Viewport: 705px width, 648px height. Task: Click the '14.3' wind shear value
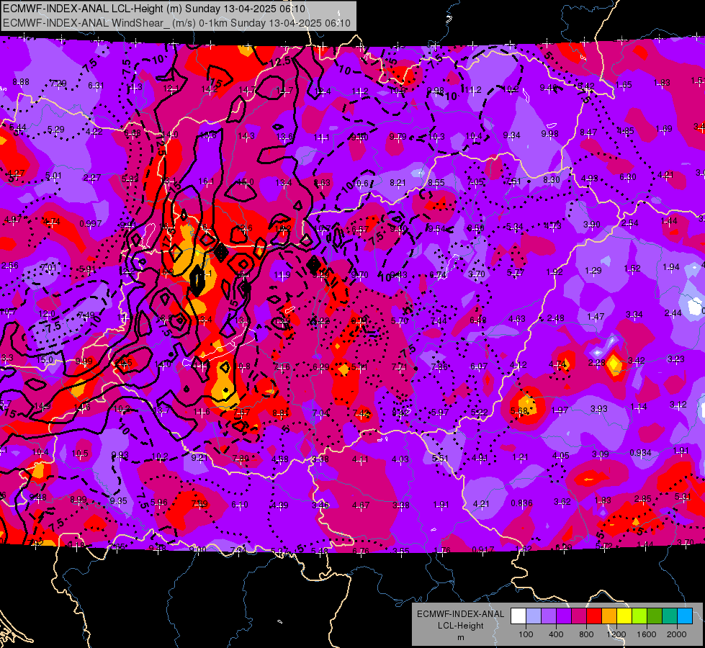246,136
